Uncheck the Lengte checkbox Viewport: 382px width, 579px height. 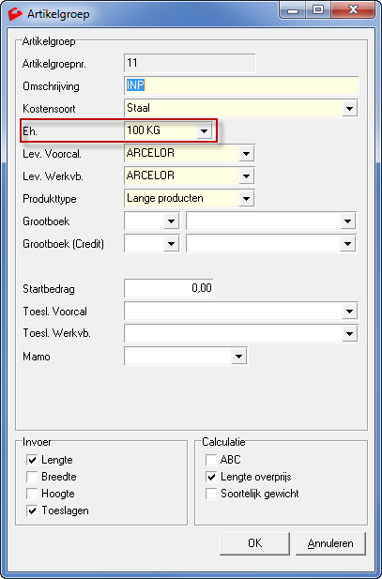[32, 460]
